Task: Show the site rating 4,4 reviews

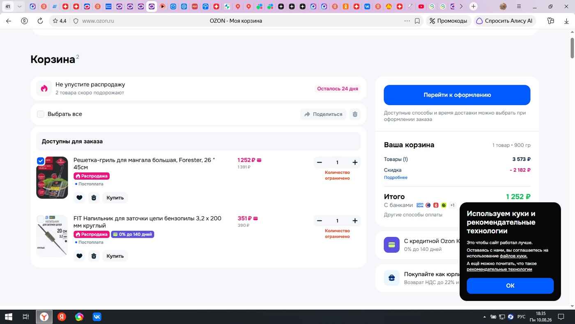Action: tap(60, 21)
